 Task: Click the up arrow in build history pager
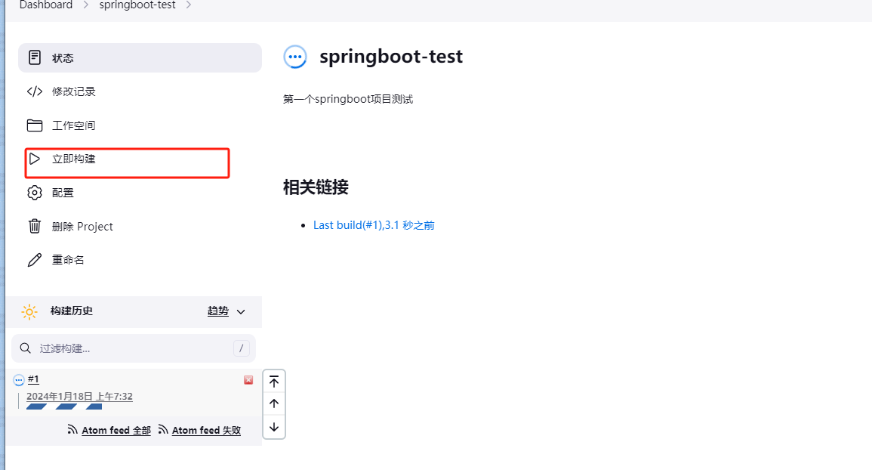point(273,404)
